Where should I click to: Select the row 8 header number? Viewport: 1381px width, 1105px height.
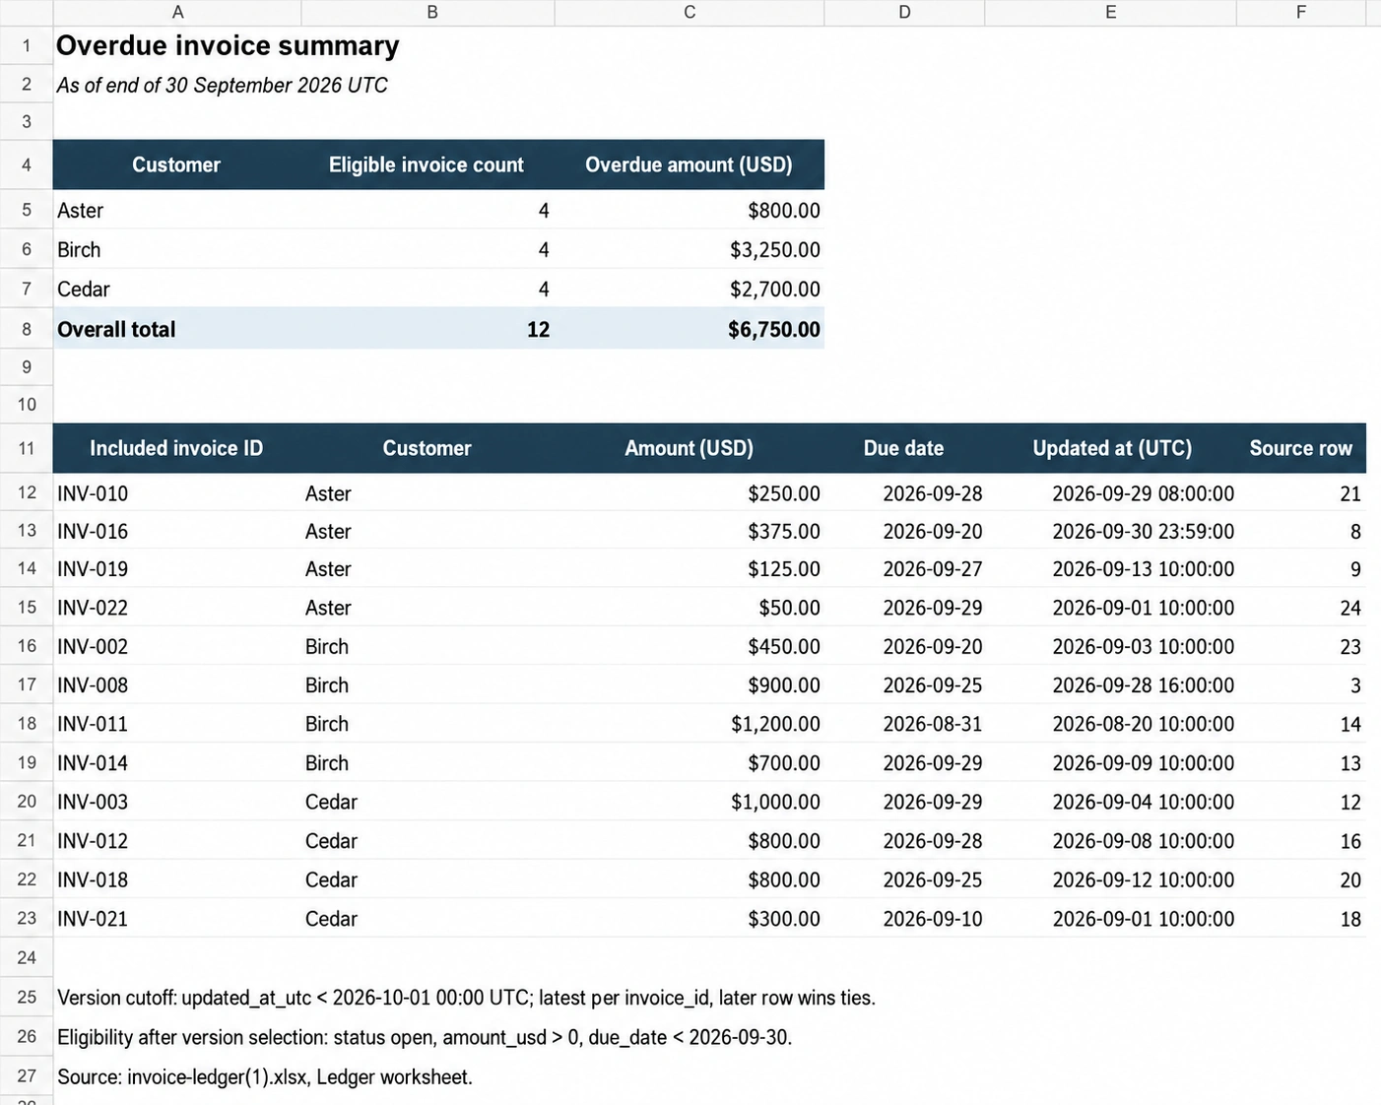27,329
